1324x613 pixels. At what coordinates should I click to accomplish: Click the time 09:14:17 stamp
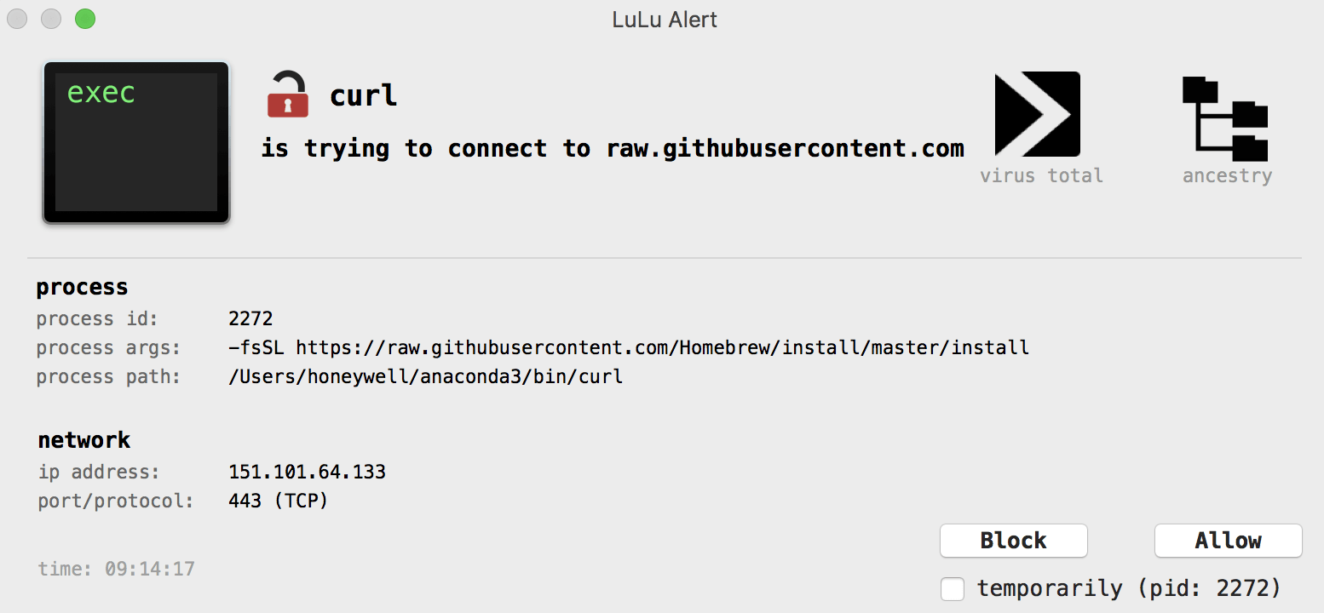tap(116, 568)
